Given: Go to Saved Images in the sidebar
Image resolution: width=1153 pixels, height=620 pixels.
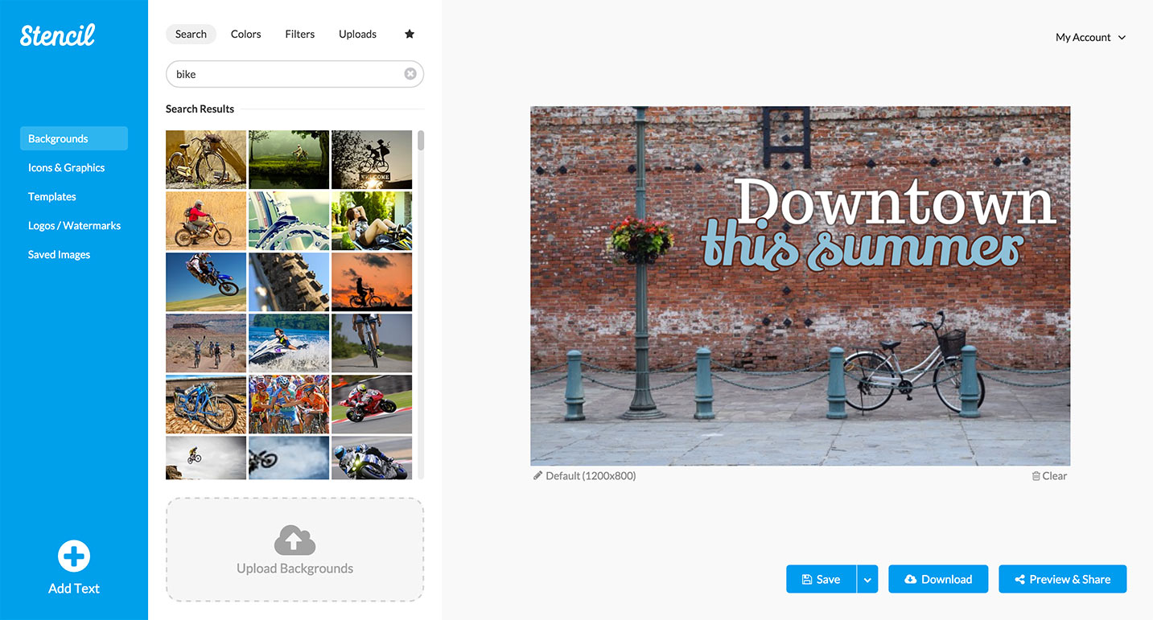Looking at the screenshot, I should (x=58, y=254).
